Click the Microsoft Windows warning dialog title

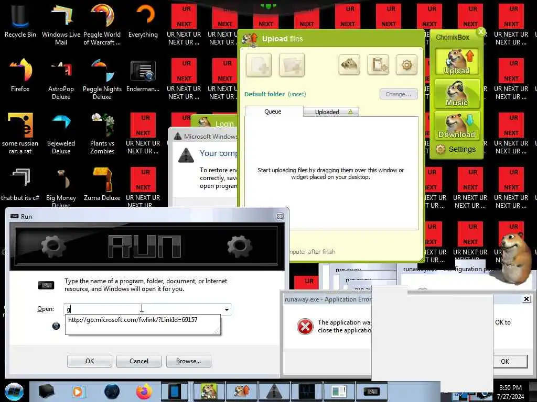pyautogui.click(x=210, y=137)
